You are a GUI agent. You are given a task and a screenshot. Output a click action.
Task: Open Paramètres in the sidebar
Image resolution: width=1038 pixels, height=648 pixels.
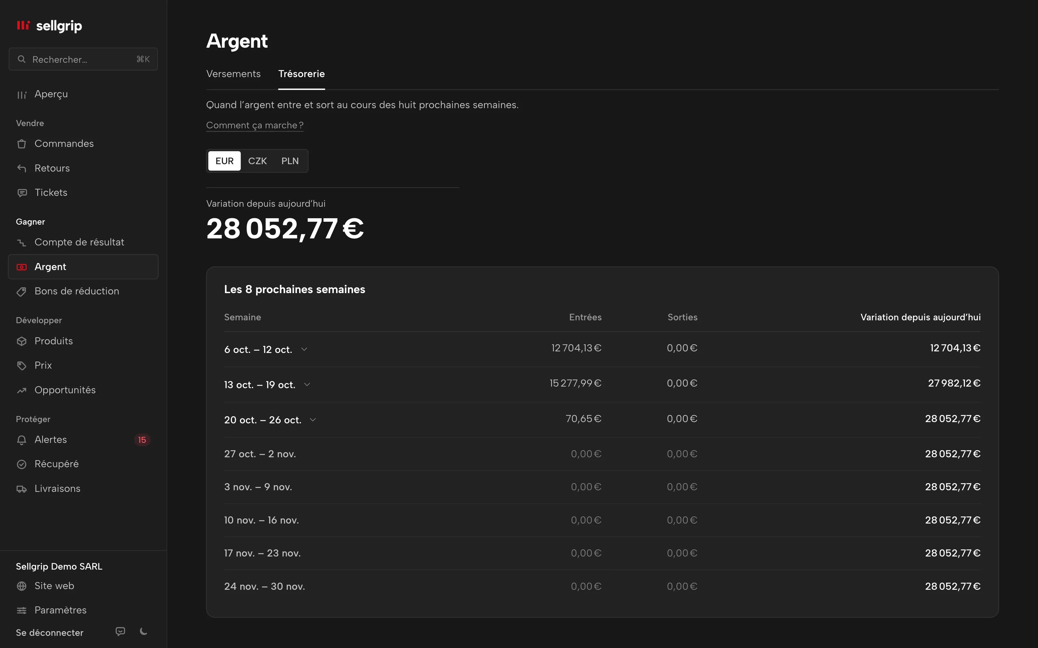pos(83,610)
